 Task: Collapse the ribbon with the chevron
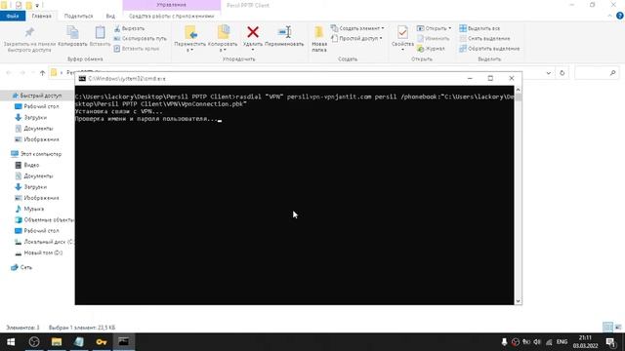(x=609, y=16)
